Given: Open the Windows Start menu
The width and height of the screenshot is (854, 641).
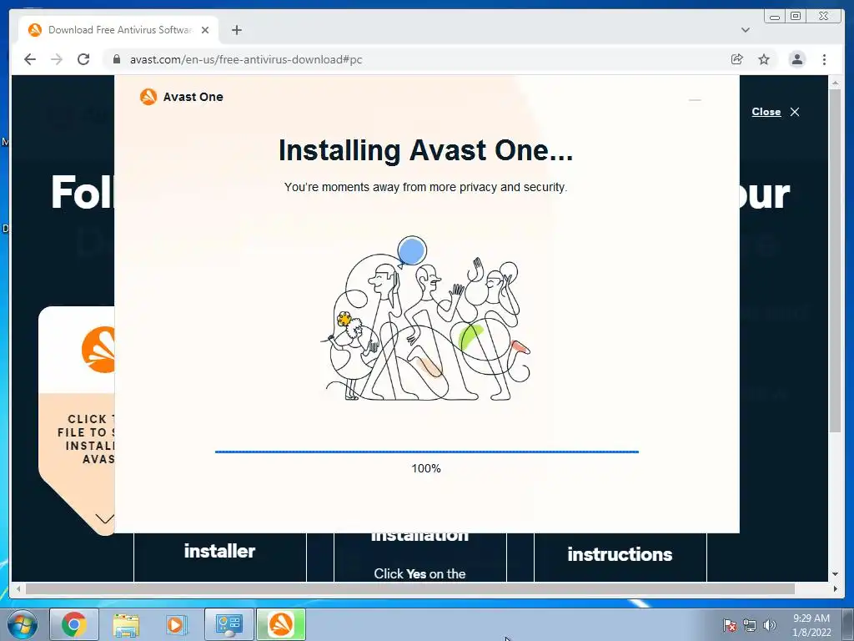Looking at the screenshot, I should point(22,624).
